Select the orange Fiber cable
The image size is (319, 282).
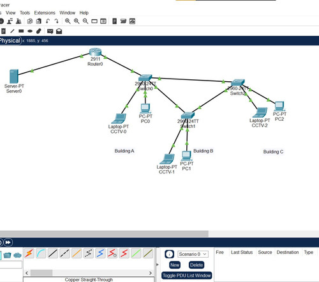tap(77, 253)
